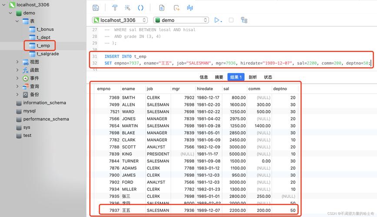Click the INSERT INTO t_emp line
377x217 pixels.
pos(125,56)
